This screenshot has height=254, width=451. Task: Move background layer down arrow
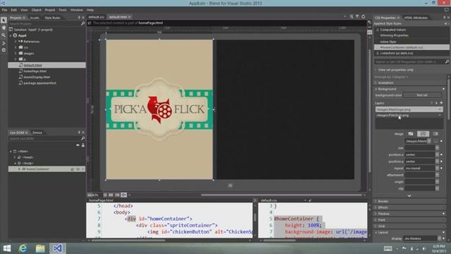coord(436,103)
